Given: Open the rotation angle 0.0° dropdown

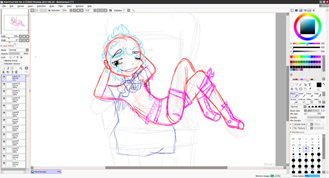Looking at the screenshot, I should pyautogui.click(x=95, y=10).
